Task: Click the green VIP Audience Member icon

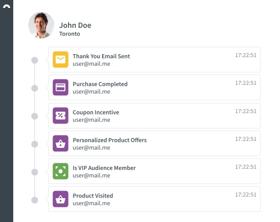Action: 61,171
